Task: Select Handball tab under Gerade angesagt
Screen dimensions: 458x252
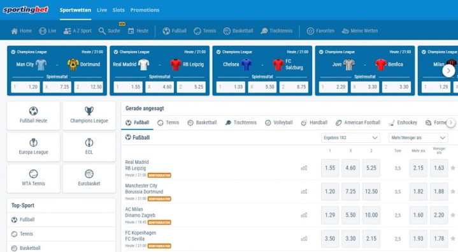Action: (314, 122)
